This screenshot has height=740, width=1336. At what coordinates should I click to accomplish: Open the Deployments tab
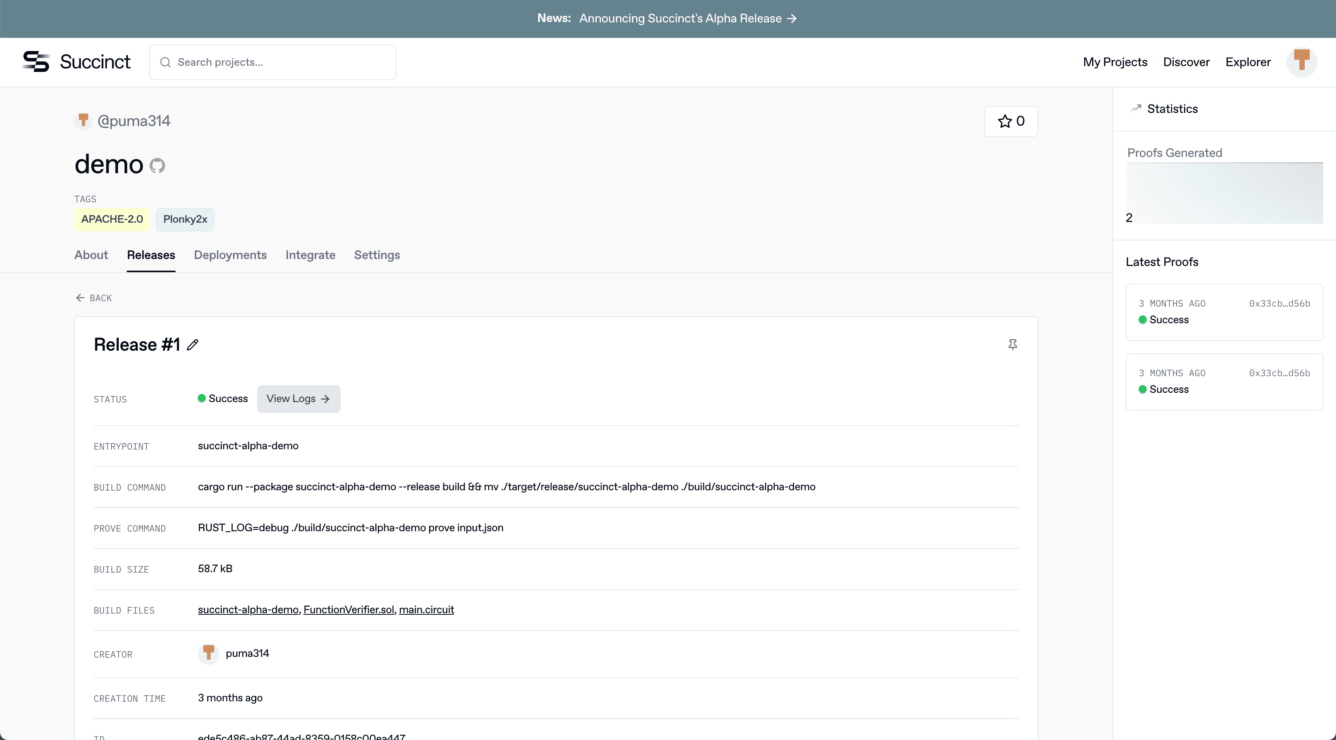[230, 255]
